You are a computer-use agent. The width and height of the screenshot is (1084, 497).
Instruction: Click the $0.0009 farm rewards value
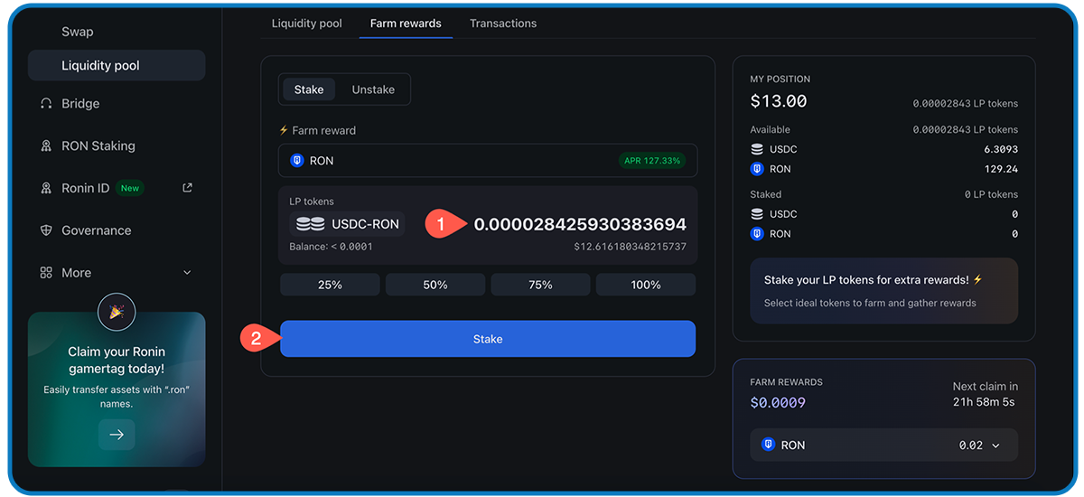tap(778, 403)
